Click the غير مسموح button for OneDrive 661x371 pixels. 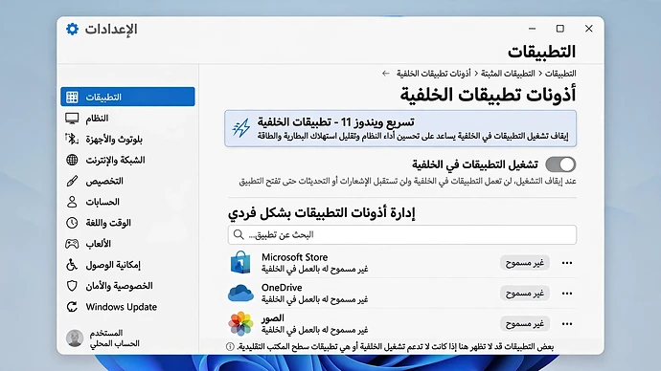coord(525,294)
